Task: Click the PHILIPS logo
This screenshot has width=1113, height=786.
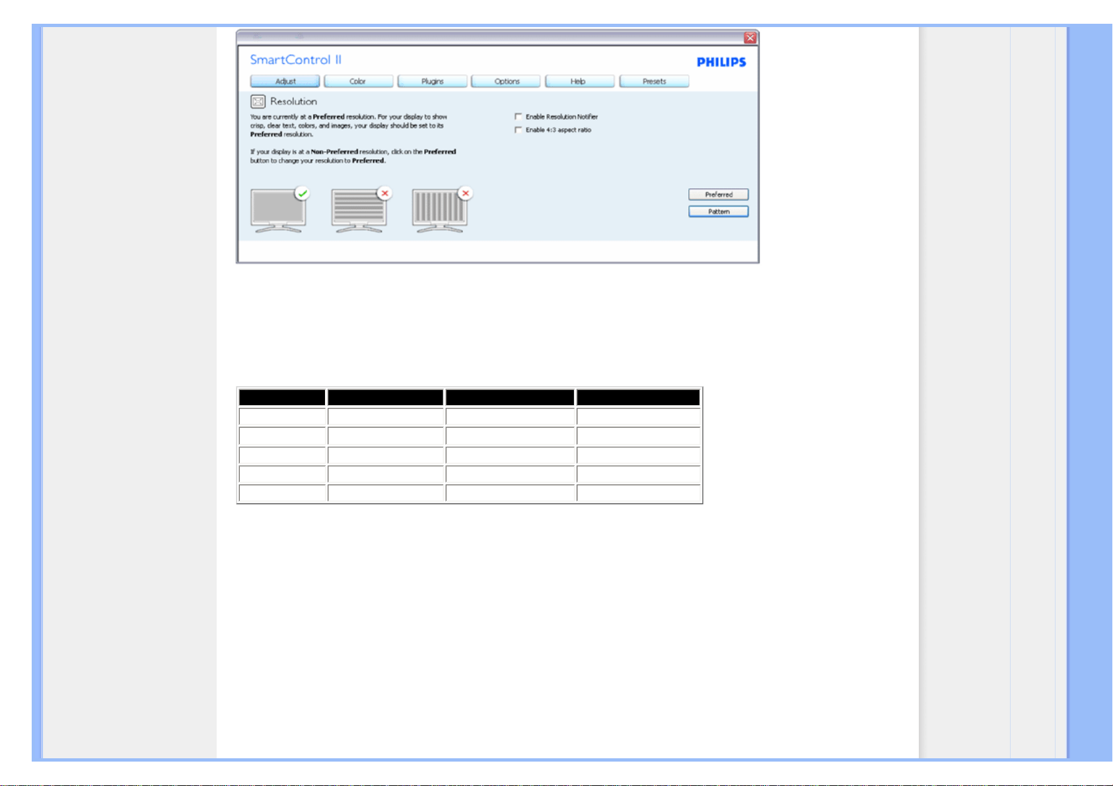Action: click(721, 62)
